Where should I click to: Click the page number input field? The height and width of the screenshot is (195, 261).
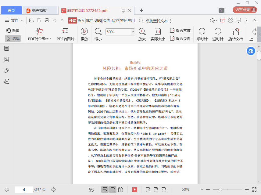tap(23, 190)
